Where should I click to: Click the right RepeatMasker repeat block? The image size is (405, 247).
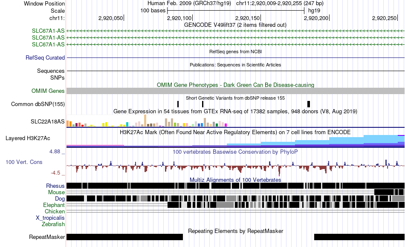point(359,237)
